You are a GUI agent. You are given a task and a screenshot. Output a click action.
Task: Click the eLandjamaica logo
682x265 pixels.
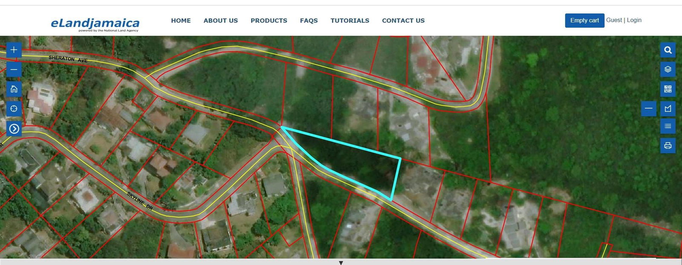pyautogui.click(x=95, y=24)
